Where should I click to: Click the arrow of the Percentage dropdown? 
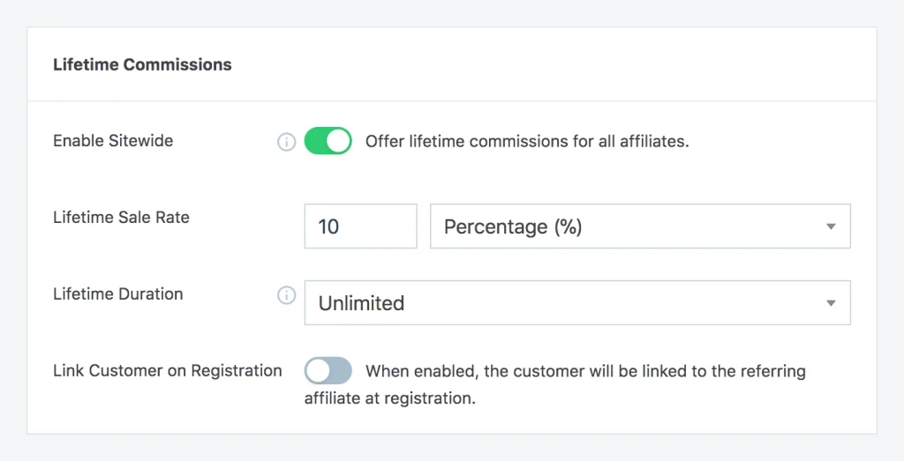pyautogui.click(x=831, y=227)
